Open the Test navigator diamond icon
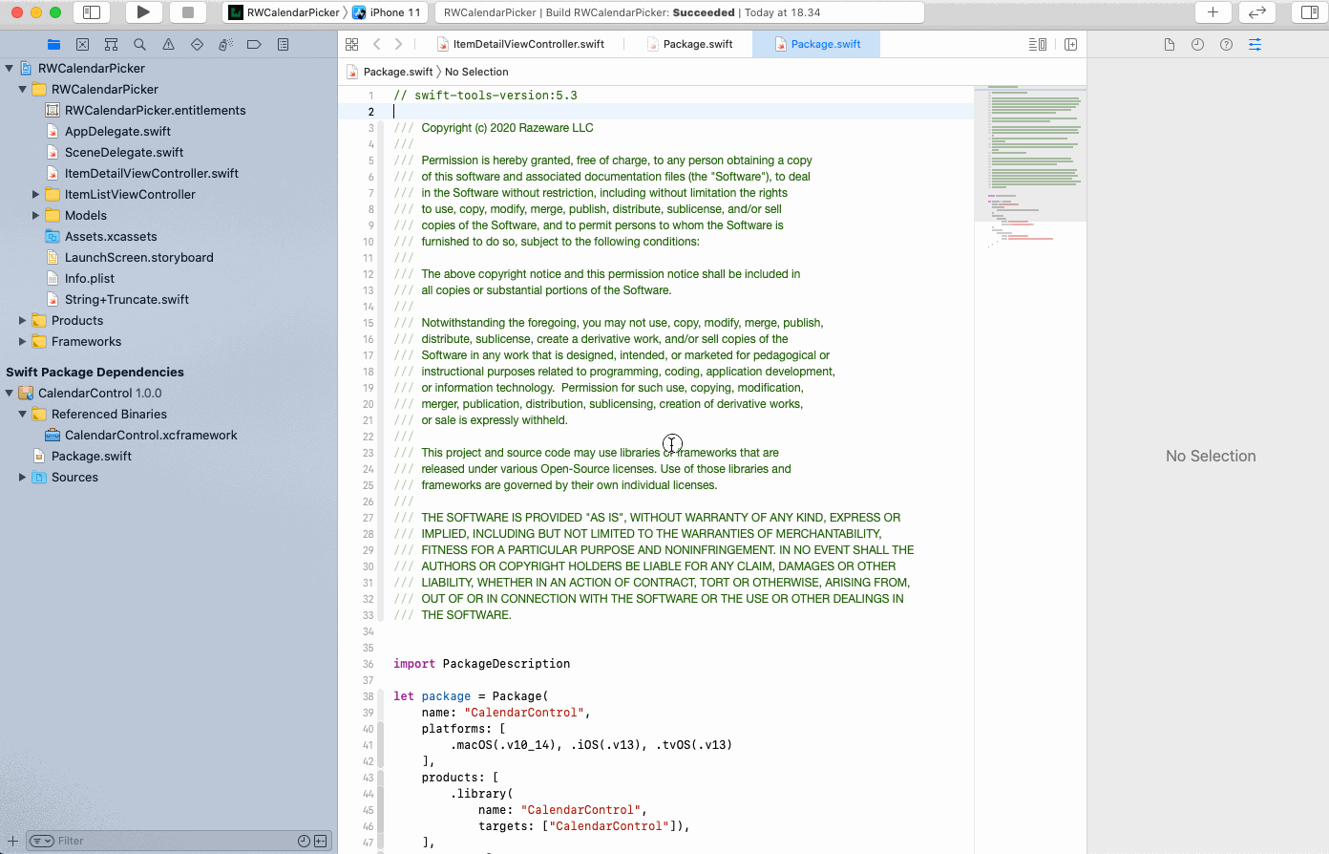 coord(197,44)
